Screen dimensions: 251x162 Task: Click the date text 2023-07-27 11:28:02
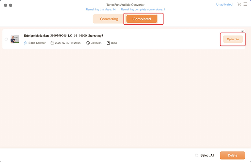pos(68,43)
